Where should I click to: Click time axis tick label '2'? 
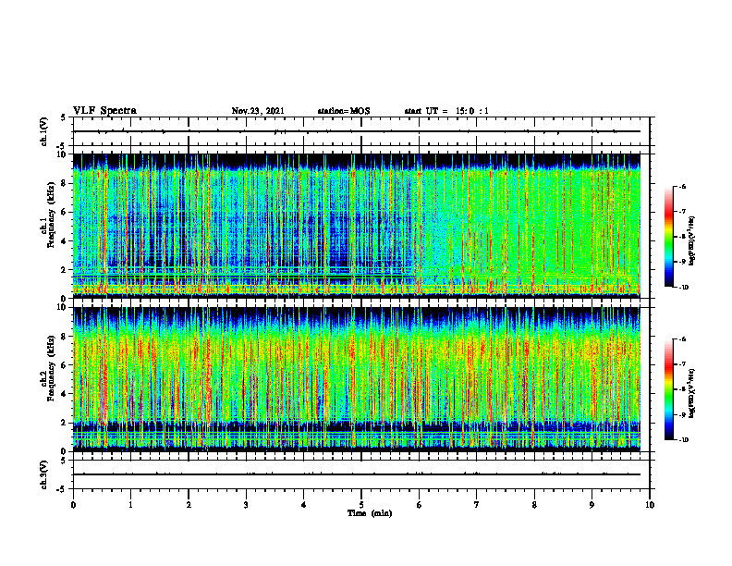click(x=189, y=505)
